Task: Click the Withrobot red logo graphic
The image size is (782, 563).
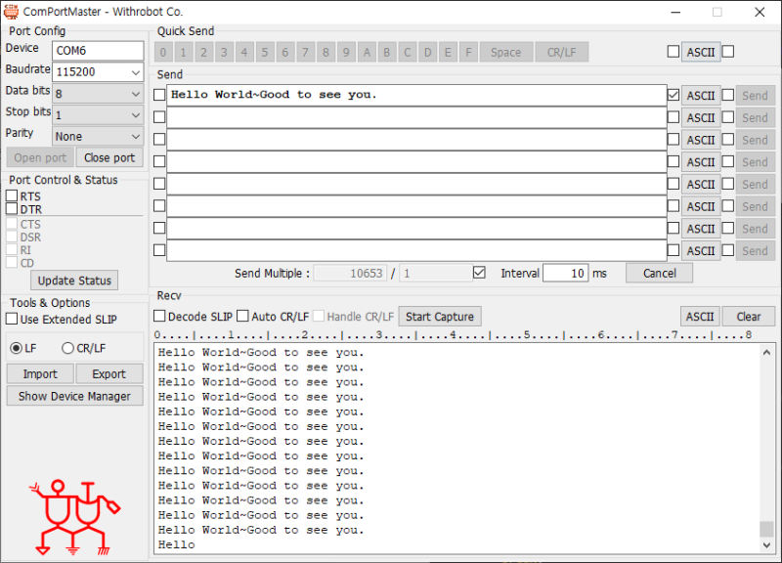Action: [75, 517]
